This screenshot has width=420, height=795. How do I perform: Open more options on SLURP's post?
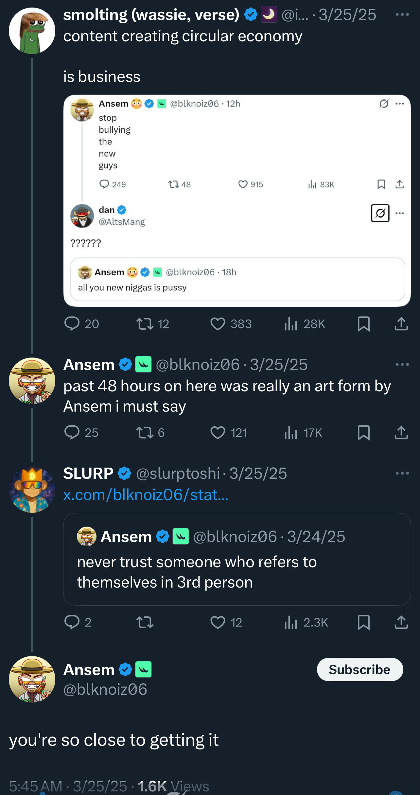click(402, 473)
